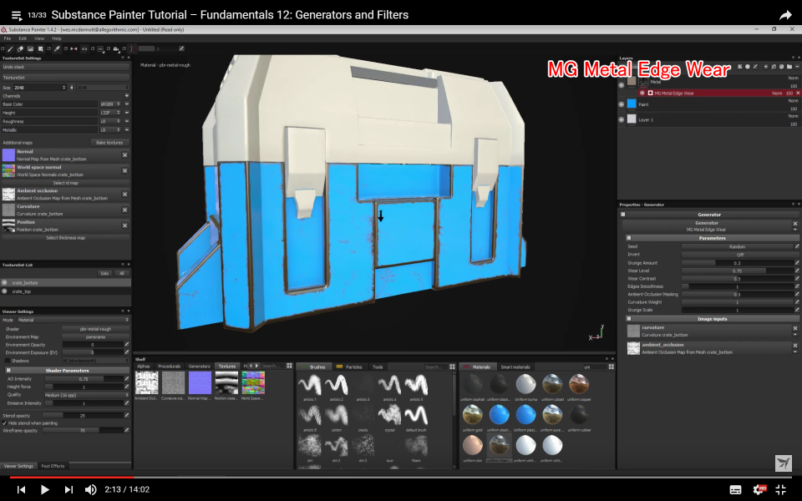
Task: Switch to Generators shelf tab
Action: click(200, 367)
